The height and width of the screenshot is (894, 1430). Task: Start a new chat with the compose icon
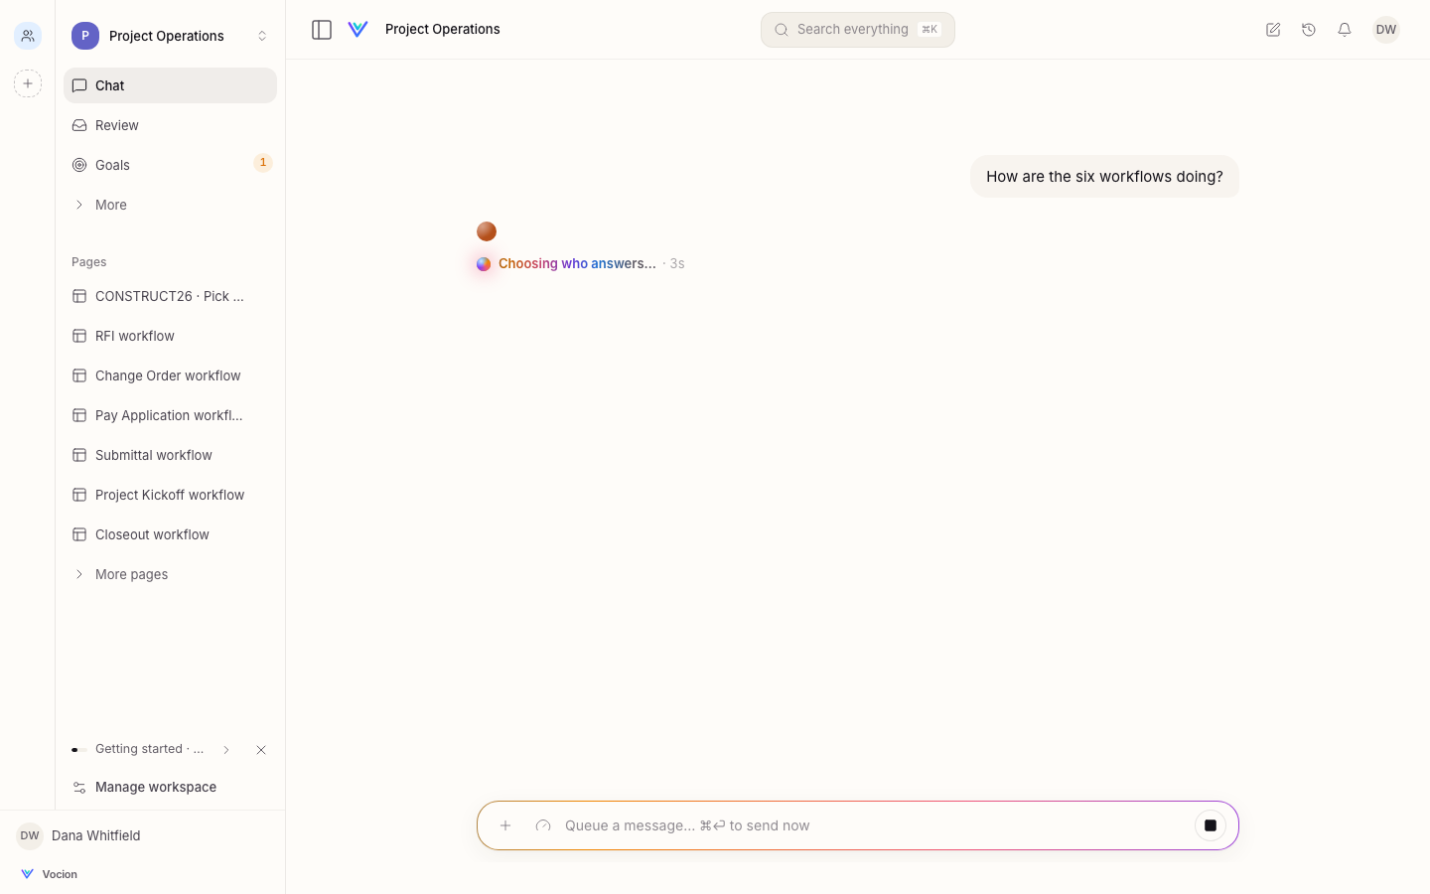[1273, 30]
